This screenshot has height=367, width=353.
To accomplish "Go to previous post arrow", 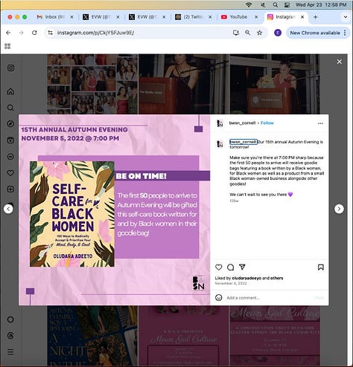I will (x=8, y=209).
